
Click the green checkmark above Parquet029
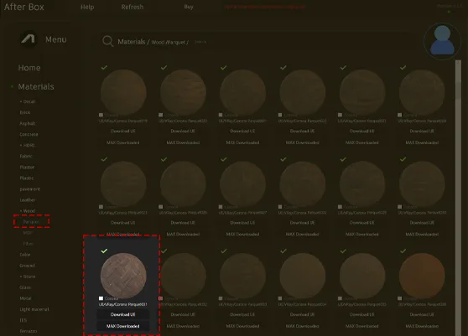(x=343, y=159)
